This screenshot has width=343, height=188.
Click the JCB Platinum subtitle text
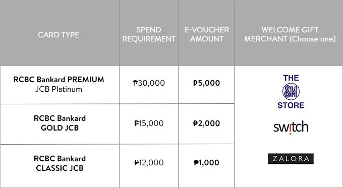59,89
